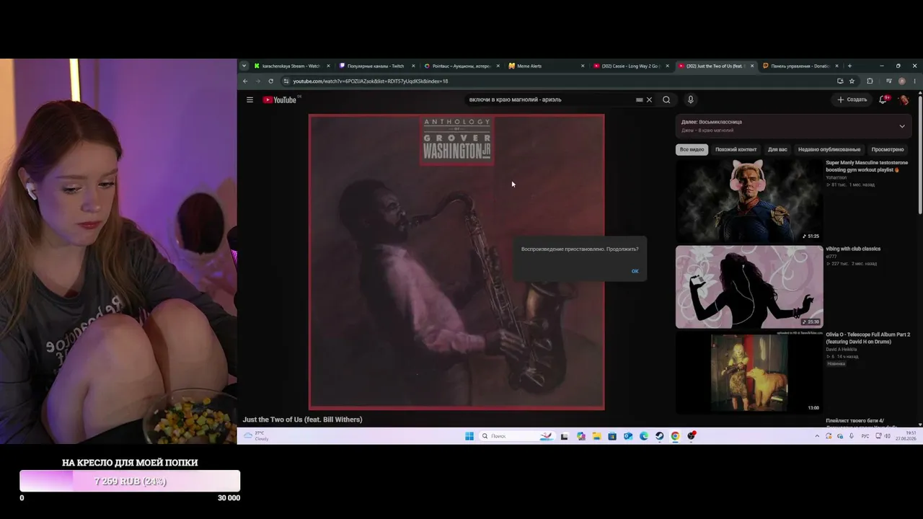The image size is (923, 519).
Task: Open the YouTube guide hamburger menu
Action: (249, 99)
